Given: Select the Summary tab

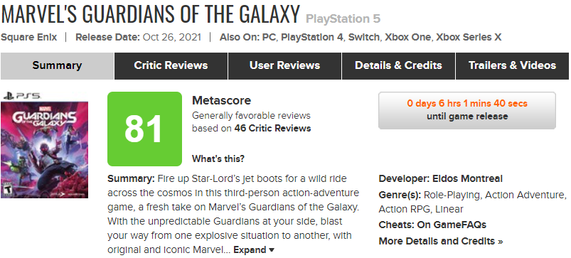Looking at the screenshot, I should coord(57,65).
